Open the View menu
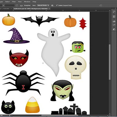 point(20,2)
